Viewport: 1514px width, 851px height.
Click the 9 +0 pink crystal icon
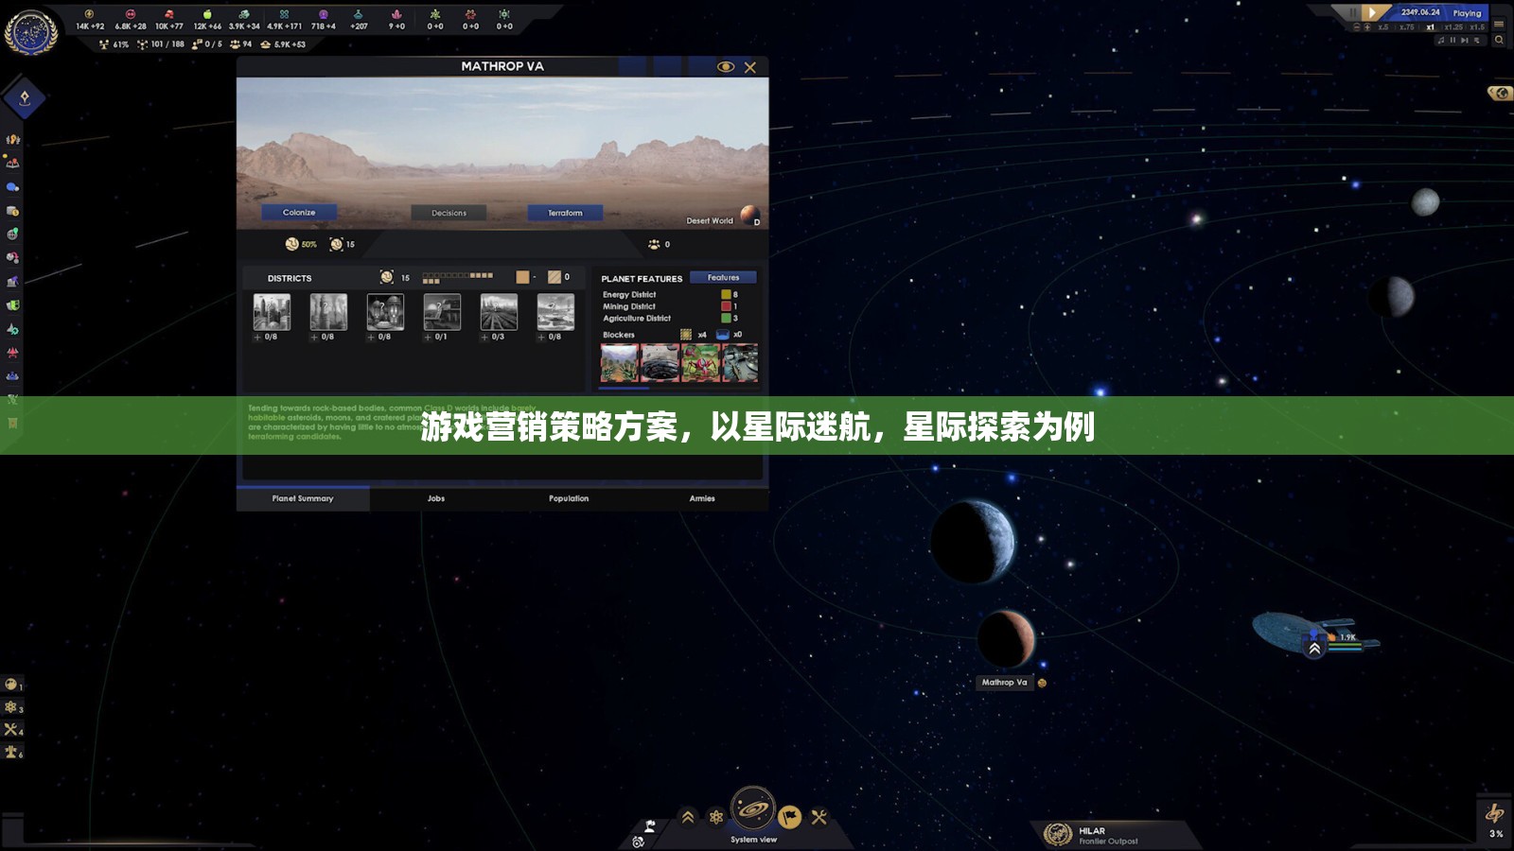pyautogui.click(x=396, y=15)
